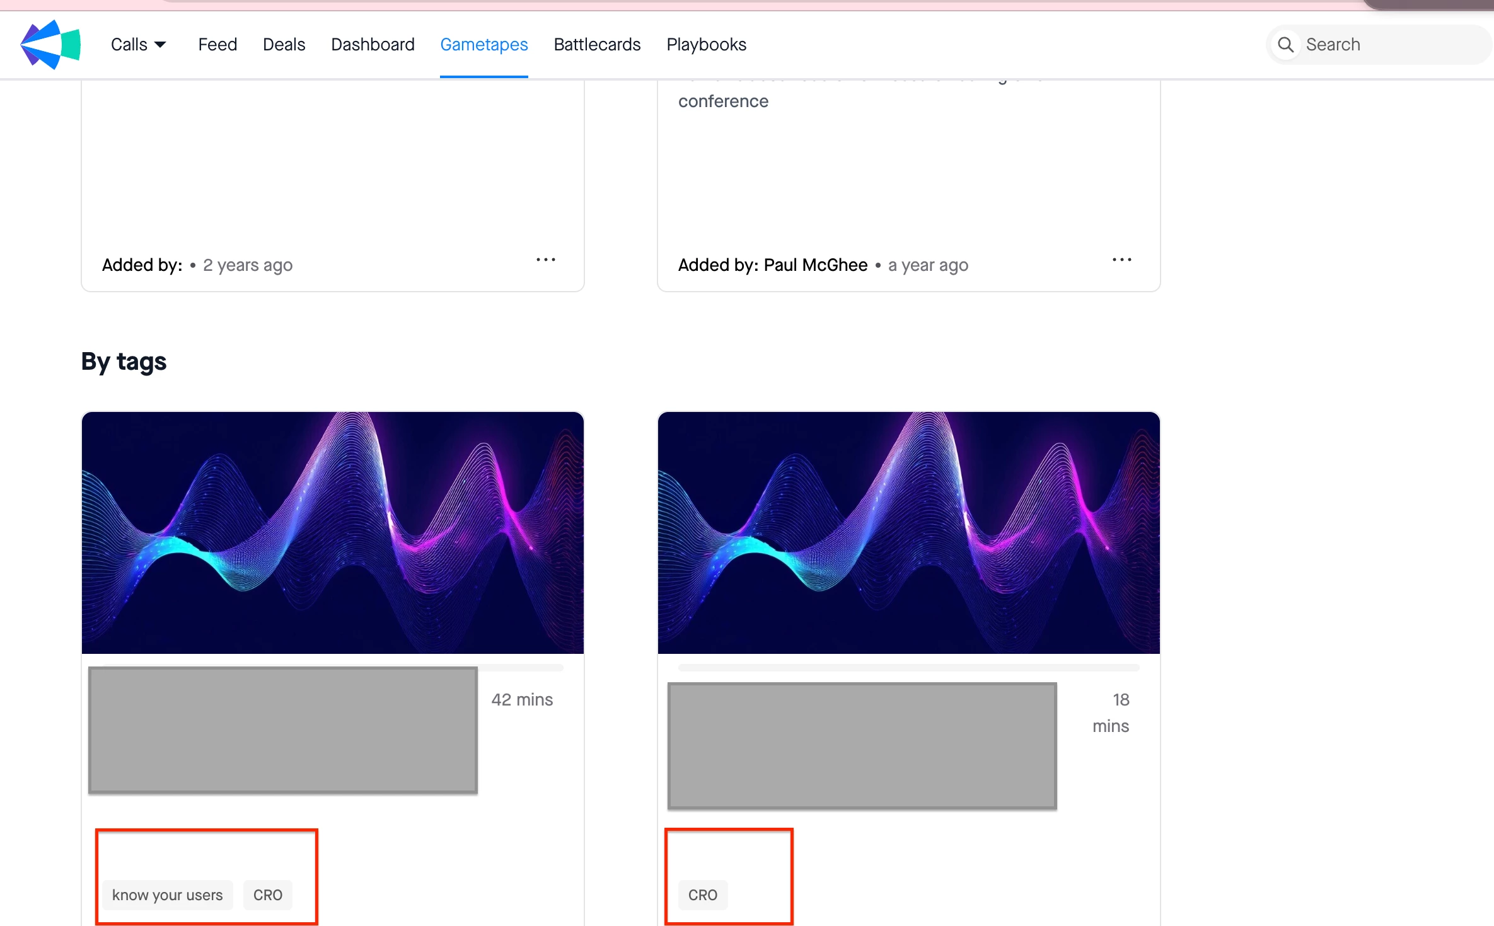Go to the Deals page

[284, 45]
